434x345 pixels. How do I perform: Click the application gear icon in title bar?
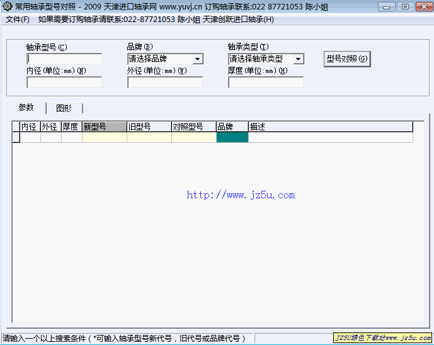[7, 6]
